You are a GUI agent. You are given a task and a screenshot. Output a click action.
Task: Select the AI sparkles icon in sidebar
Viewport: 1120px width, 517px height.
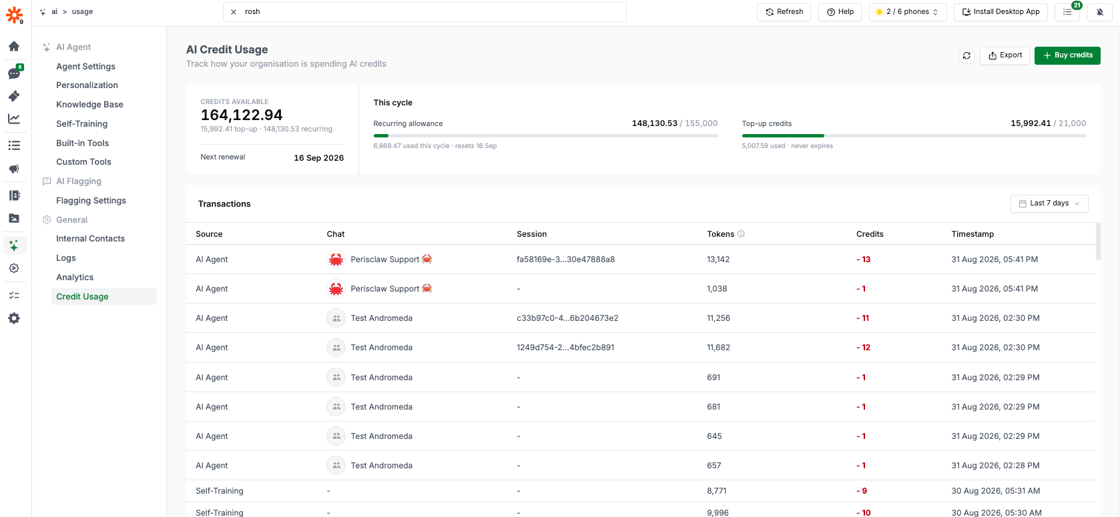[14, 245]
